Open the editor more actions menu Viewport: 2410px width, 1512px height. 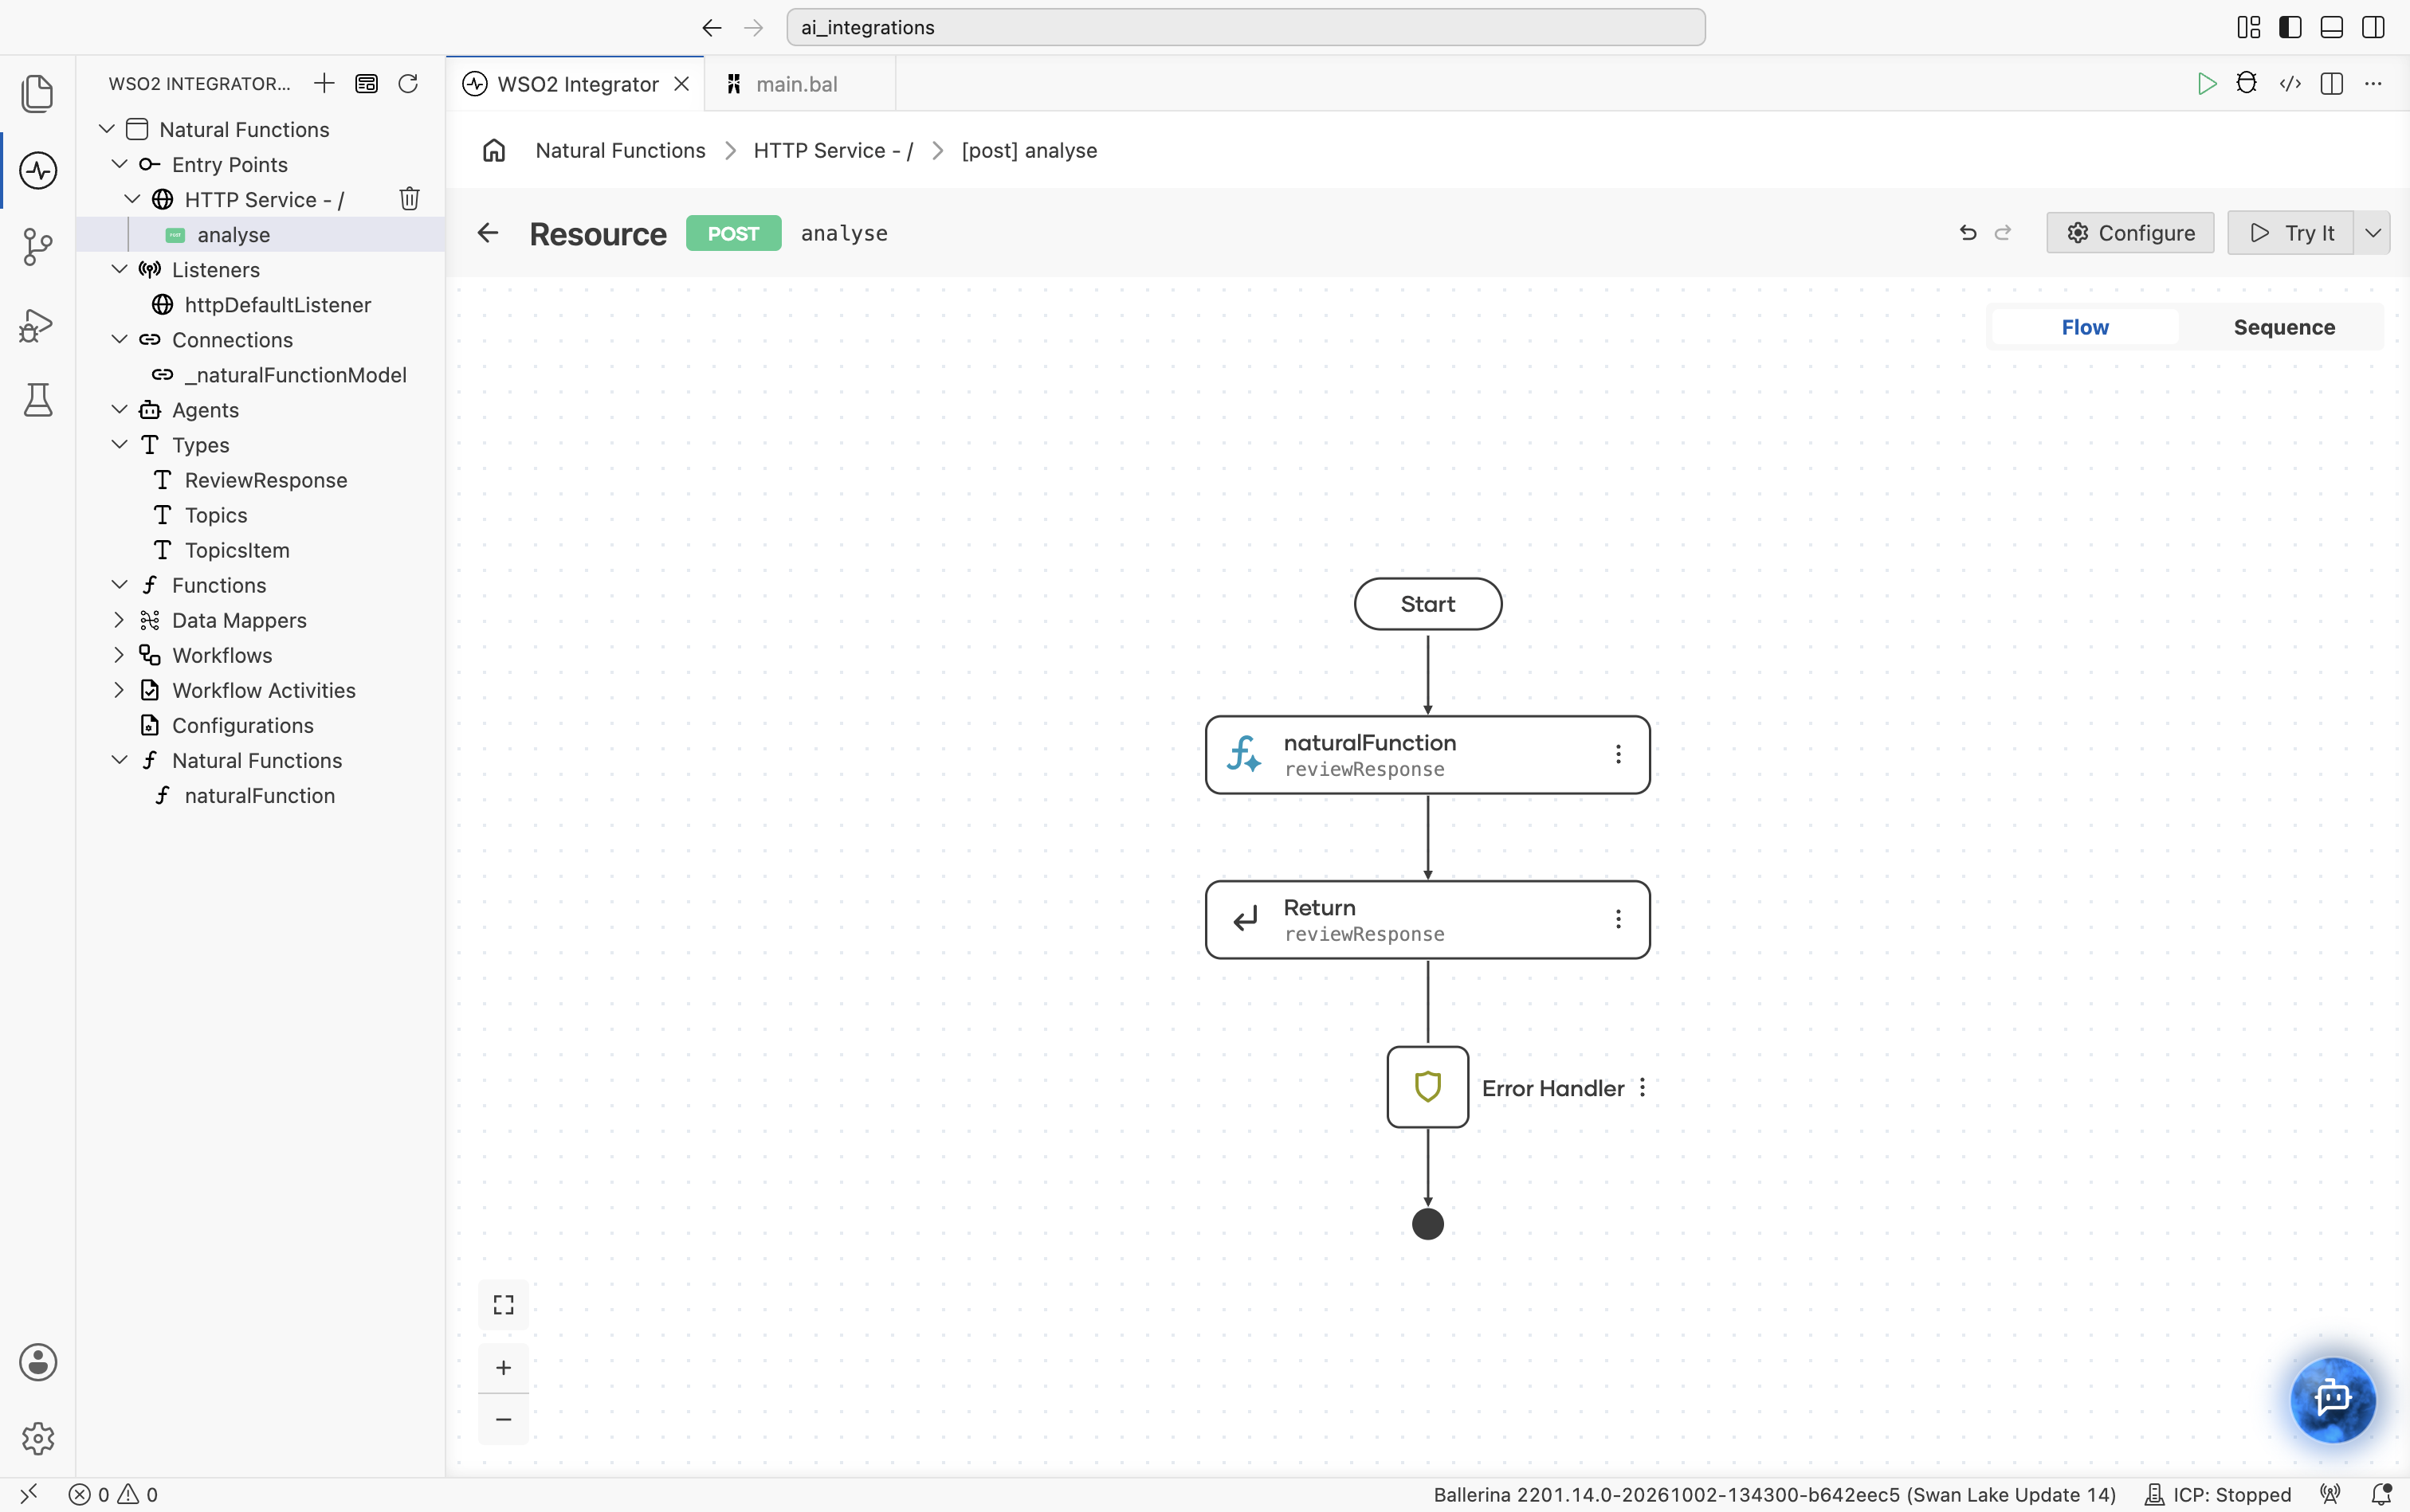point(2373,84)
